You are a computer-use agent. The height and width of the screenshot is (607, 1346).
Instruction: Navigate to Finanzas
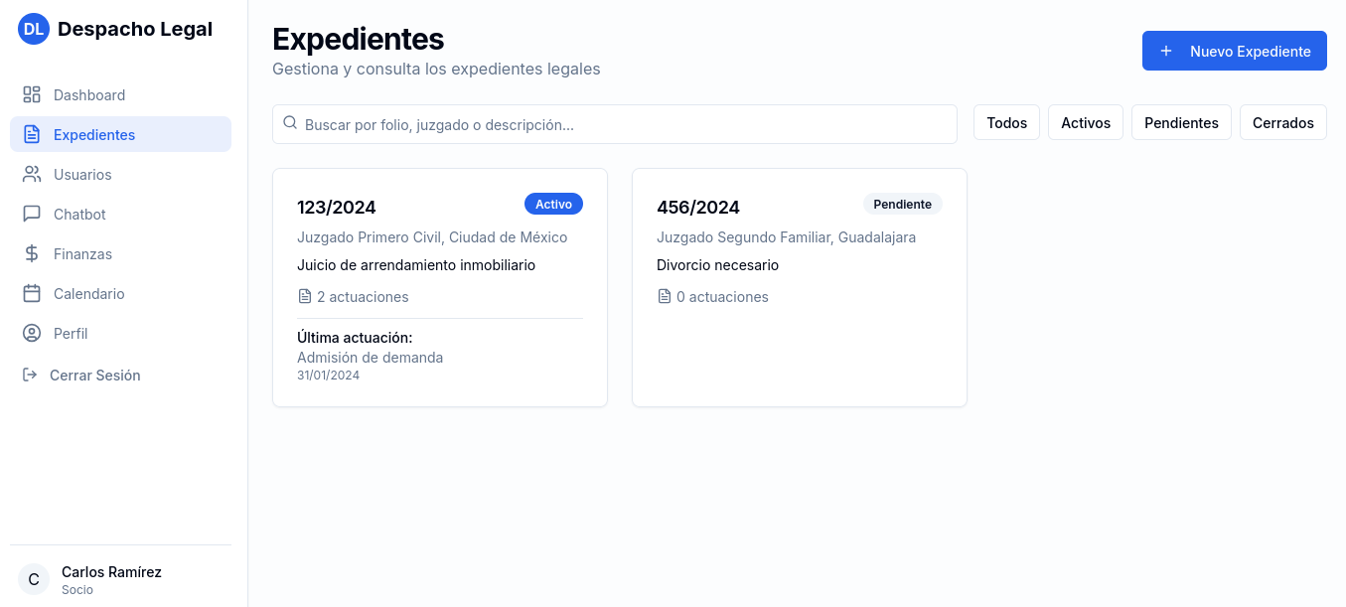(x=120, y=253)
